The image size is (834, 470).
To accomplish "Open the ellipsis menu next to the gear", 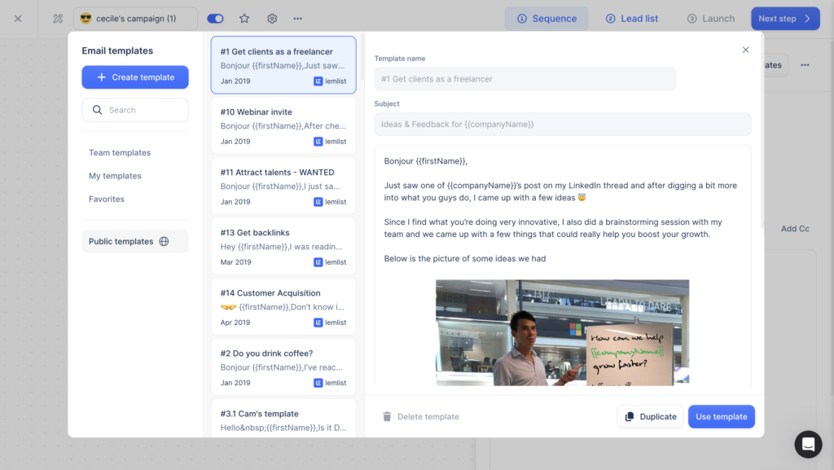I will click(x=297, y=19).
